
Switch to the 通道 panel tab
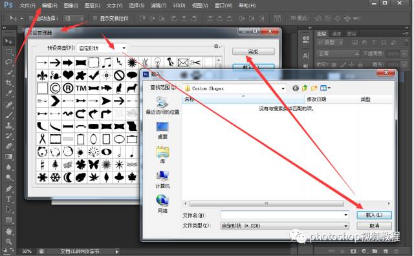[x=336, y=34]
